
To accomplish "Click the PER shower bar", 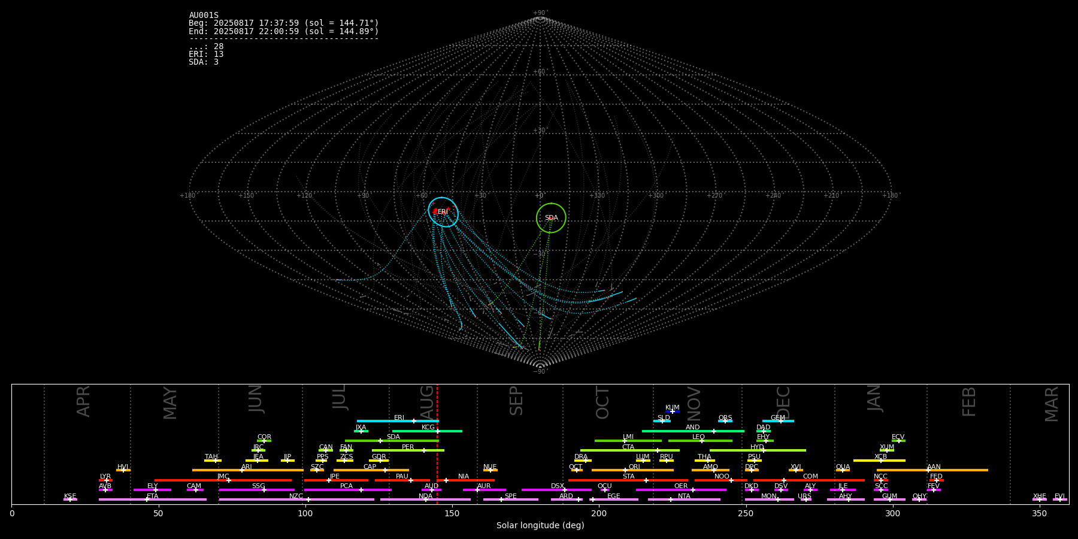I will 408,450.
